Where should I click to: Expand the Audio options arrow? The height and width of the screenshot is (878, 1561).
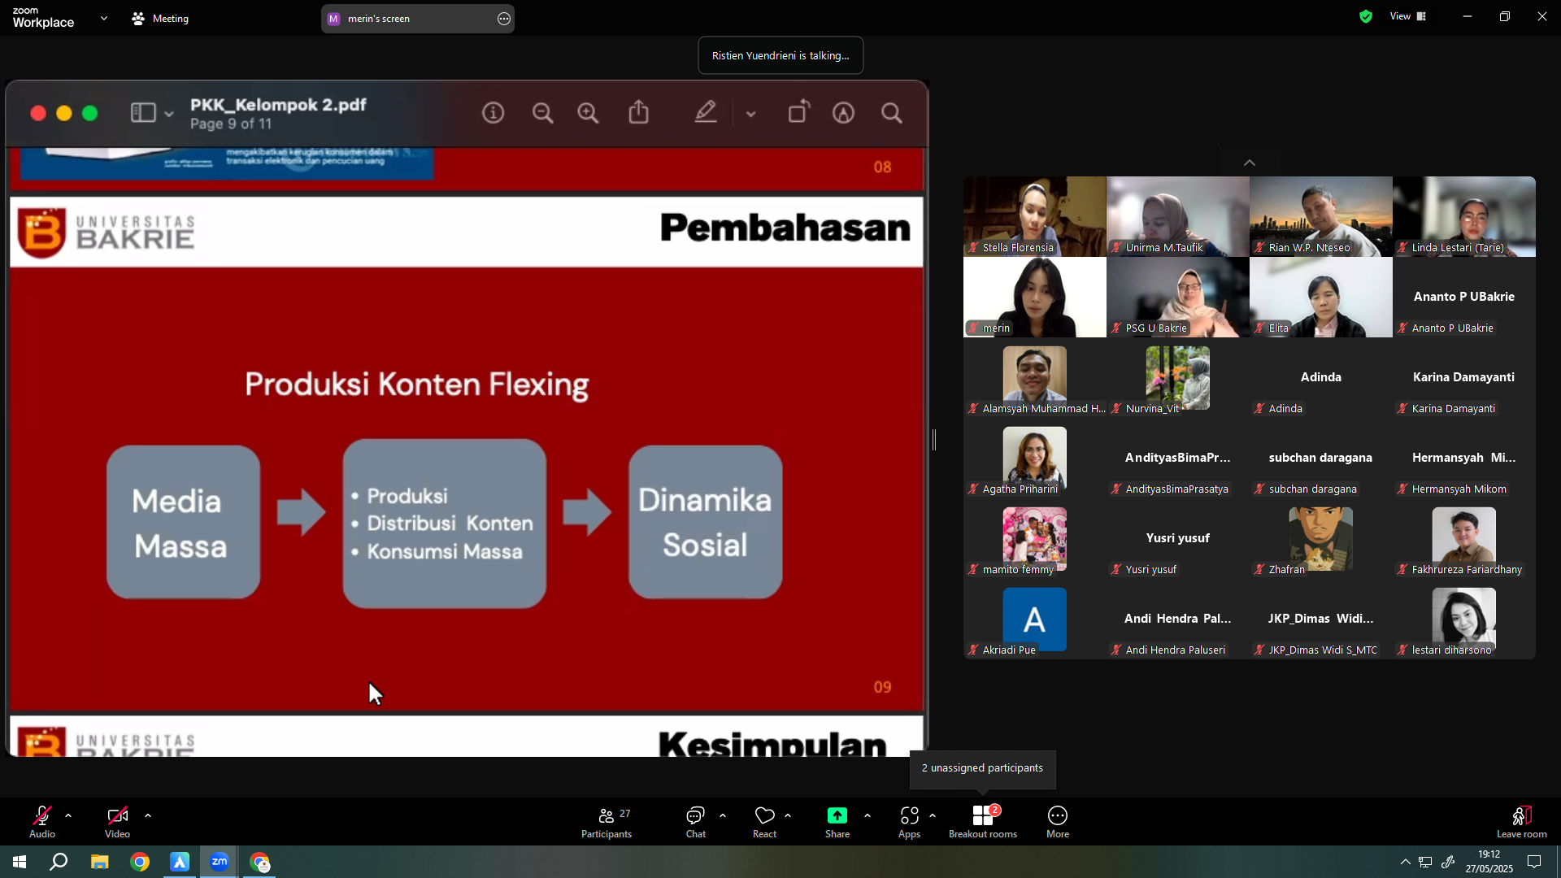(x=68, y=815)
